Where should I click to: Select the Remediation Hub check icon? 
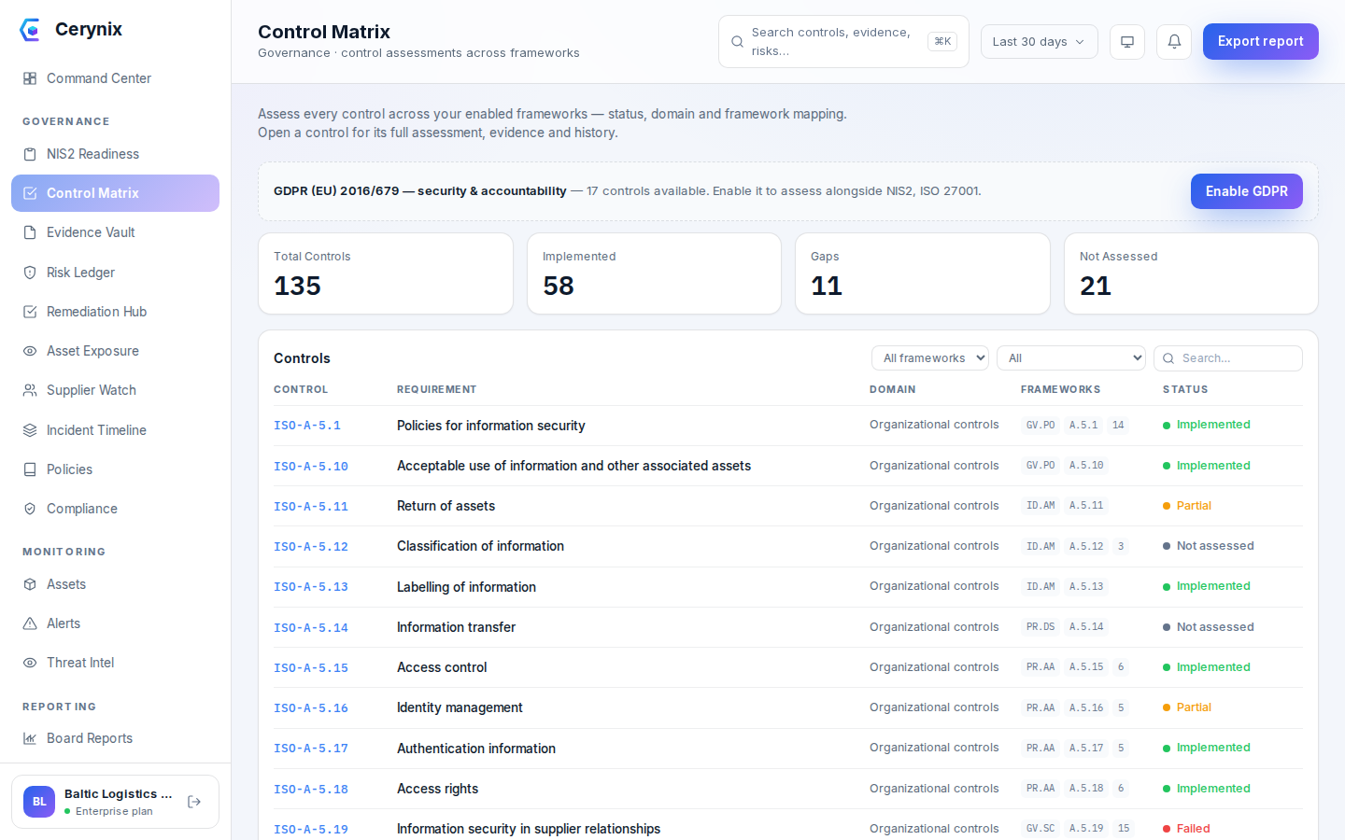(x=30, y=312)
